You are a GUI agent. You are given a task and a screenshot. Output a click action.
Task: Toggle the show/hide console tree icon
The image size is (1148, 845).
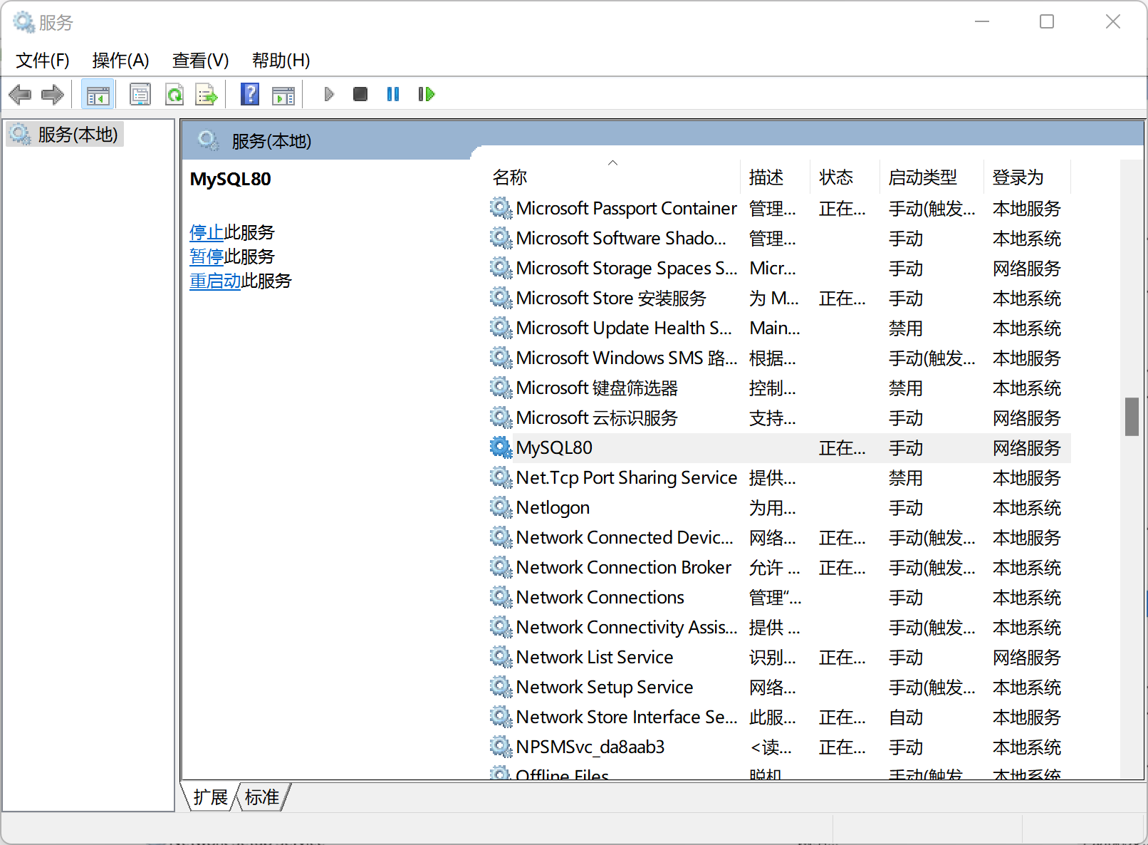point(98,94)
